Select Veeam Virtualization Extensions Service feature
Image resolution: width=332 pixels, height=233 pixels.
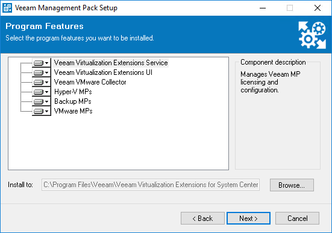click(111, 63)
